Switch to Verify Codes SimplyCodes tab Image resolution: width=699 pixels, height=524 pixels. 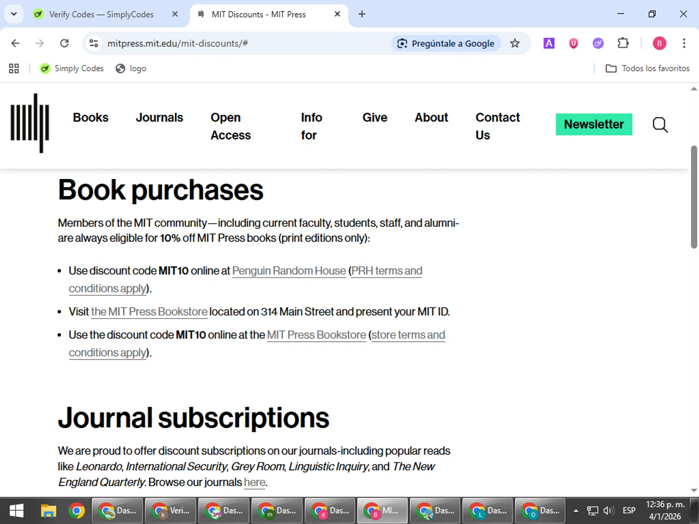101,14
